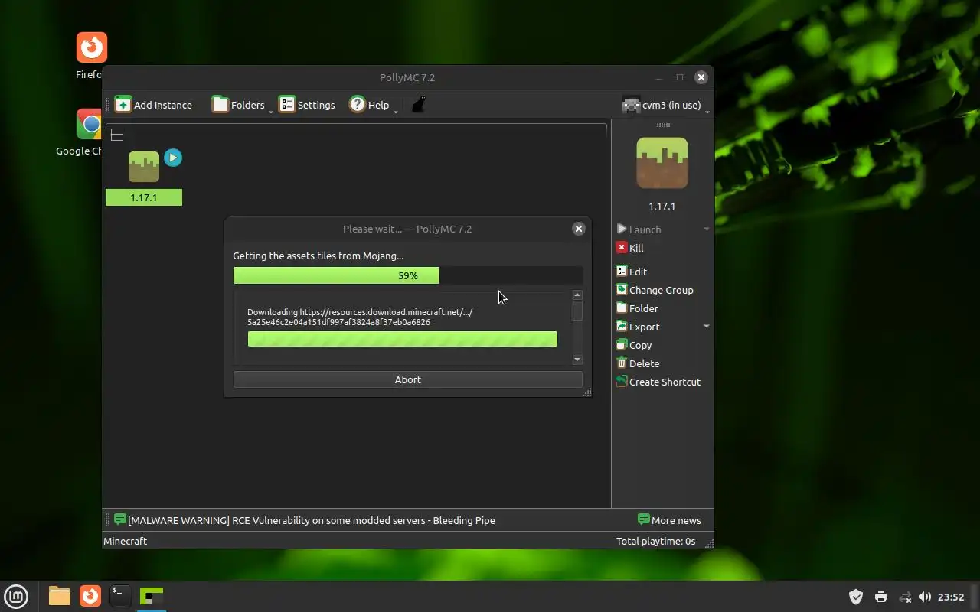Click the side toolbar drag handle
This screenshot has width=980, height=612.
(663, 125)
